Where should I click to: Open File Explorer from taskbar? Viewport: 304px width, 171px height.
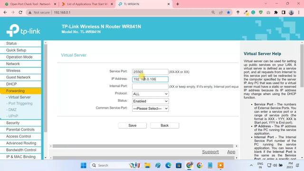pyautogui.click(x=147, y=165)
